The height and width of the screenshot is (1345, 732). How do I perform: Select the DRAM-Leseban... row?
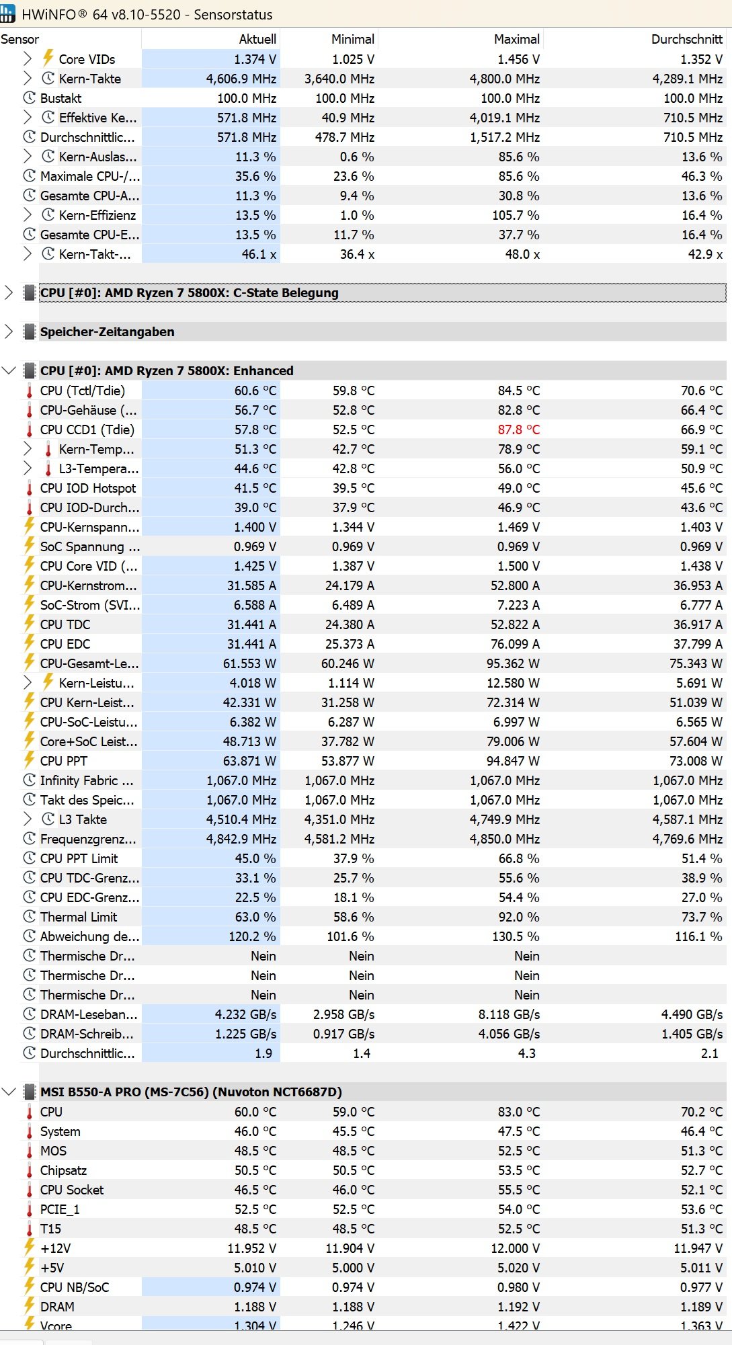(x=363, y=1014)
